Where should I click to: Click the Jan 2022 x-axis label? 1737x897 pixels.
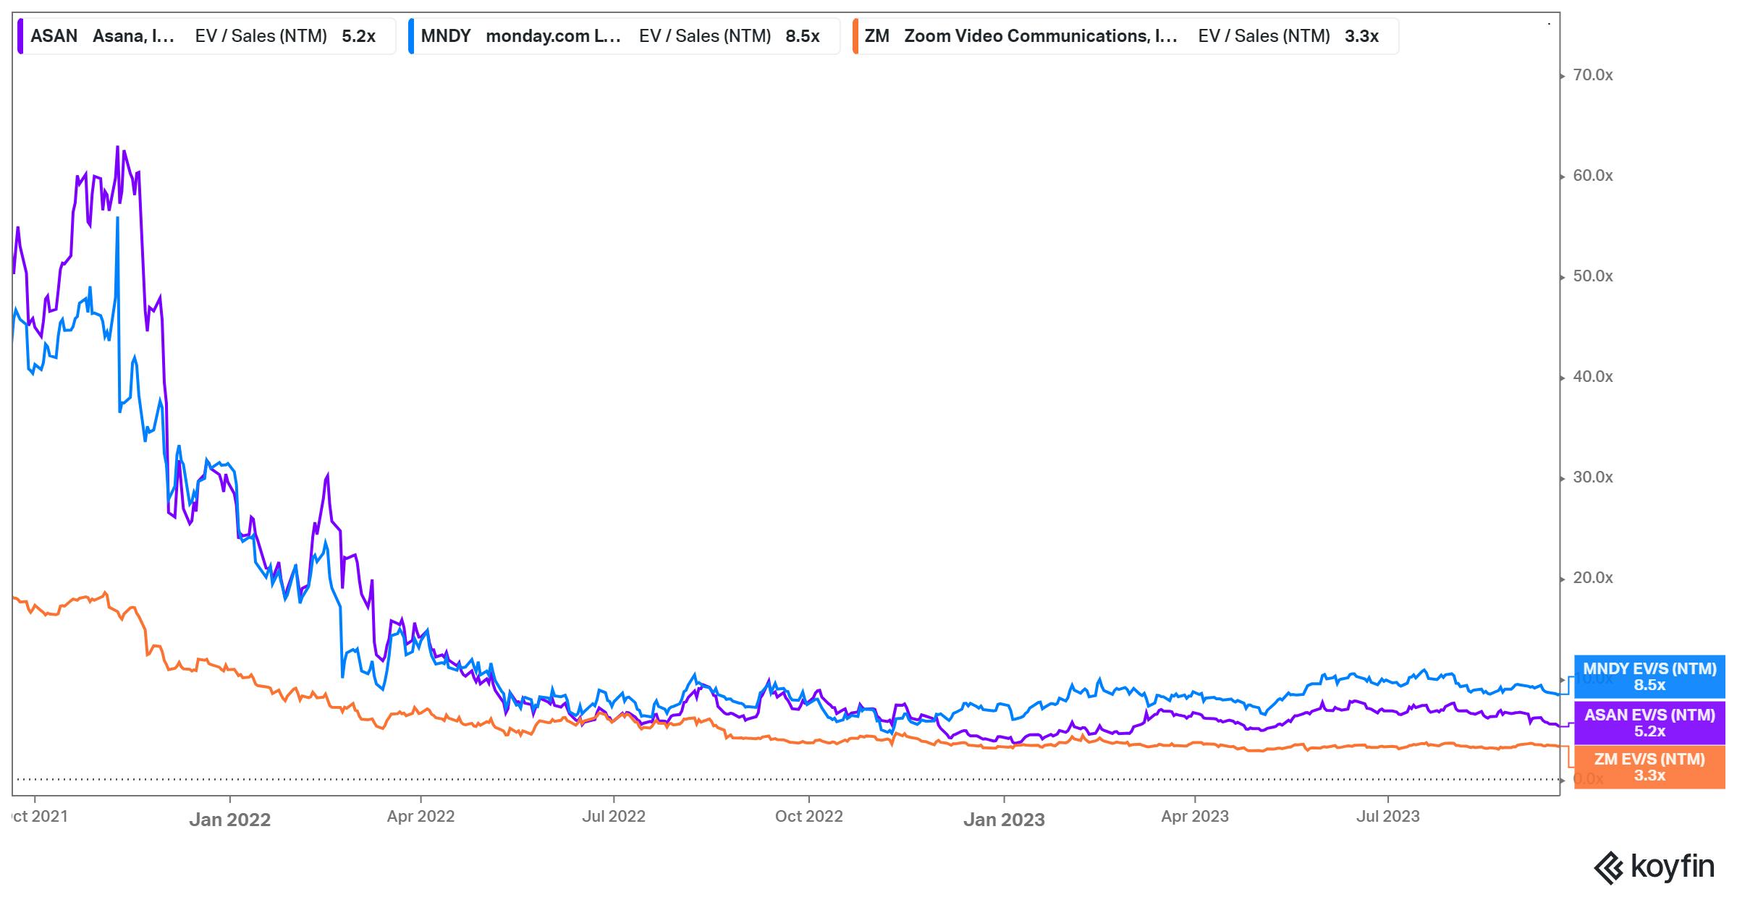click(229, 820)
